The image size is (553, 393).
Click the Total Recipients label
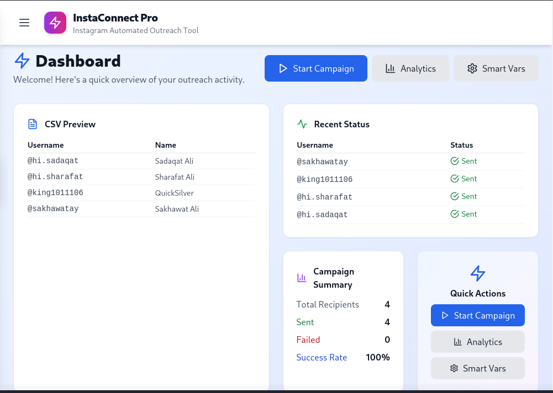tap(328, 304)
